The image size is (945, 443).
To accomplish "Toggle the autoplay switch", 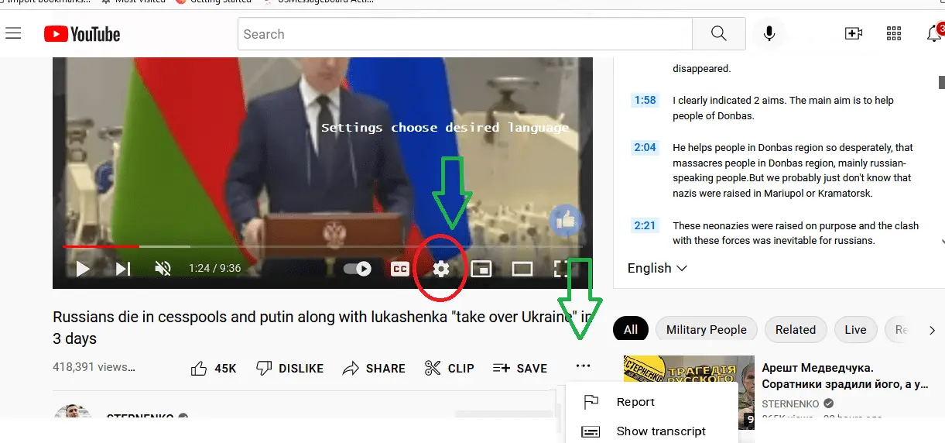I will [358, 269].
